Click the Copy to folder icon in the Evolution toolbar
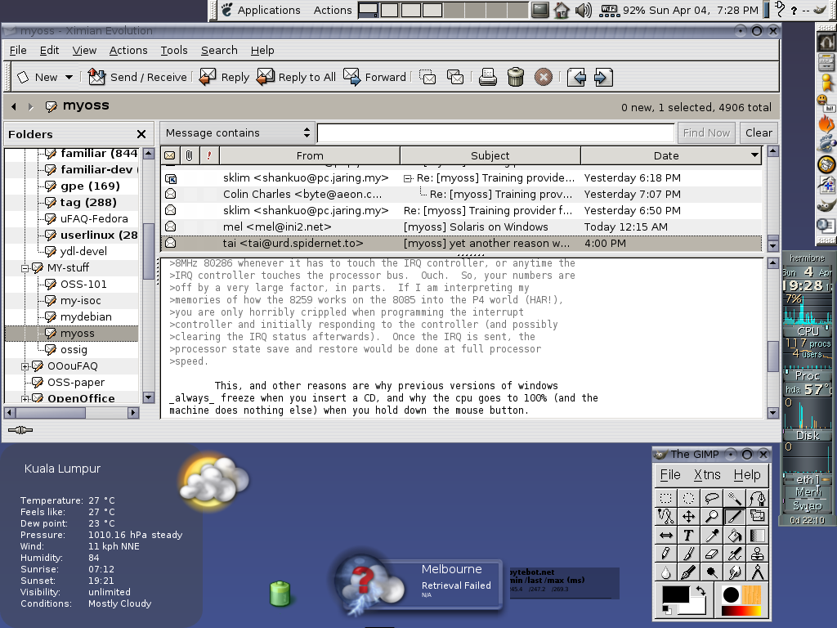The height and width of the screenshot is (628, 837). click(x=454, y=77)
